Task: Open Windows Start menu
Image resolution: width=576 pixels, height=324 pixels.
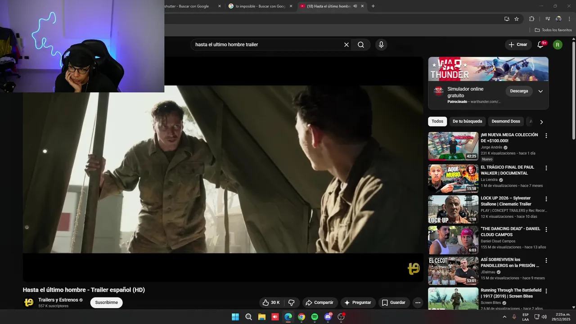Action: click(x=235, y=317)
